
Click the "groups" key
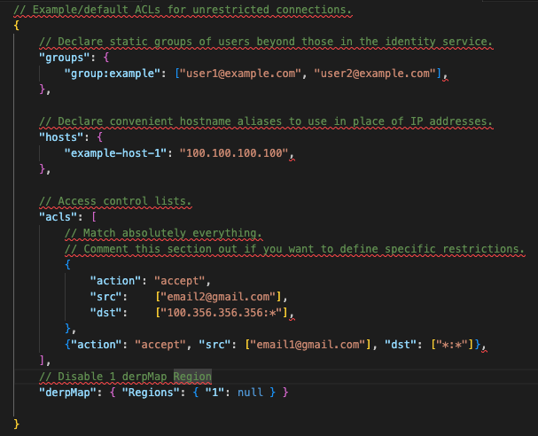[65, 58]
